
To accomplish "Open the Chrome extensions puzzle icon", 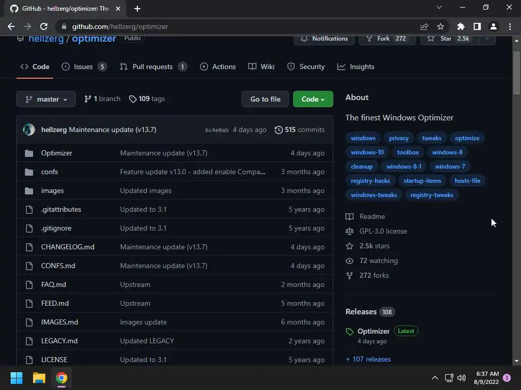I will point(460,26).
